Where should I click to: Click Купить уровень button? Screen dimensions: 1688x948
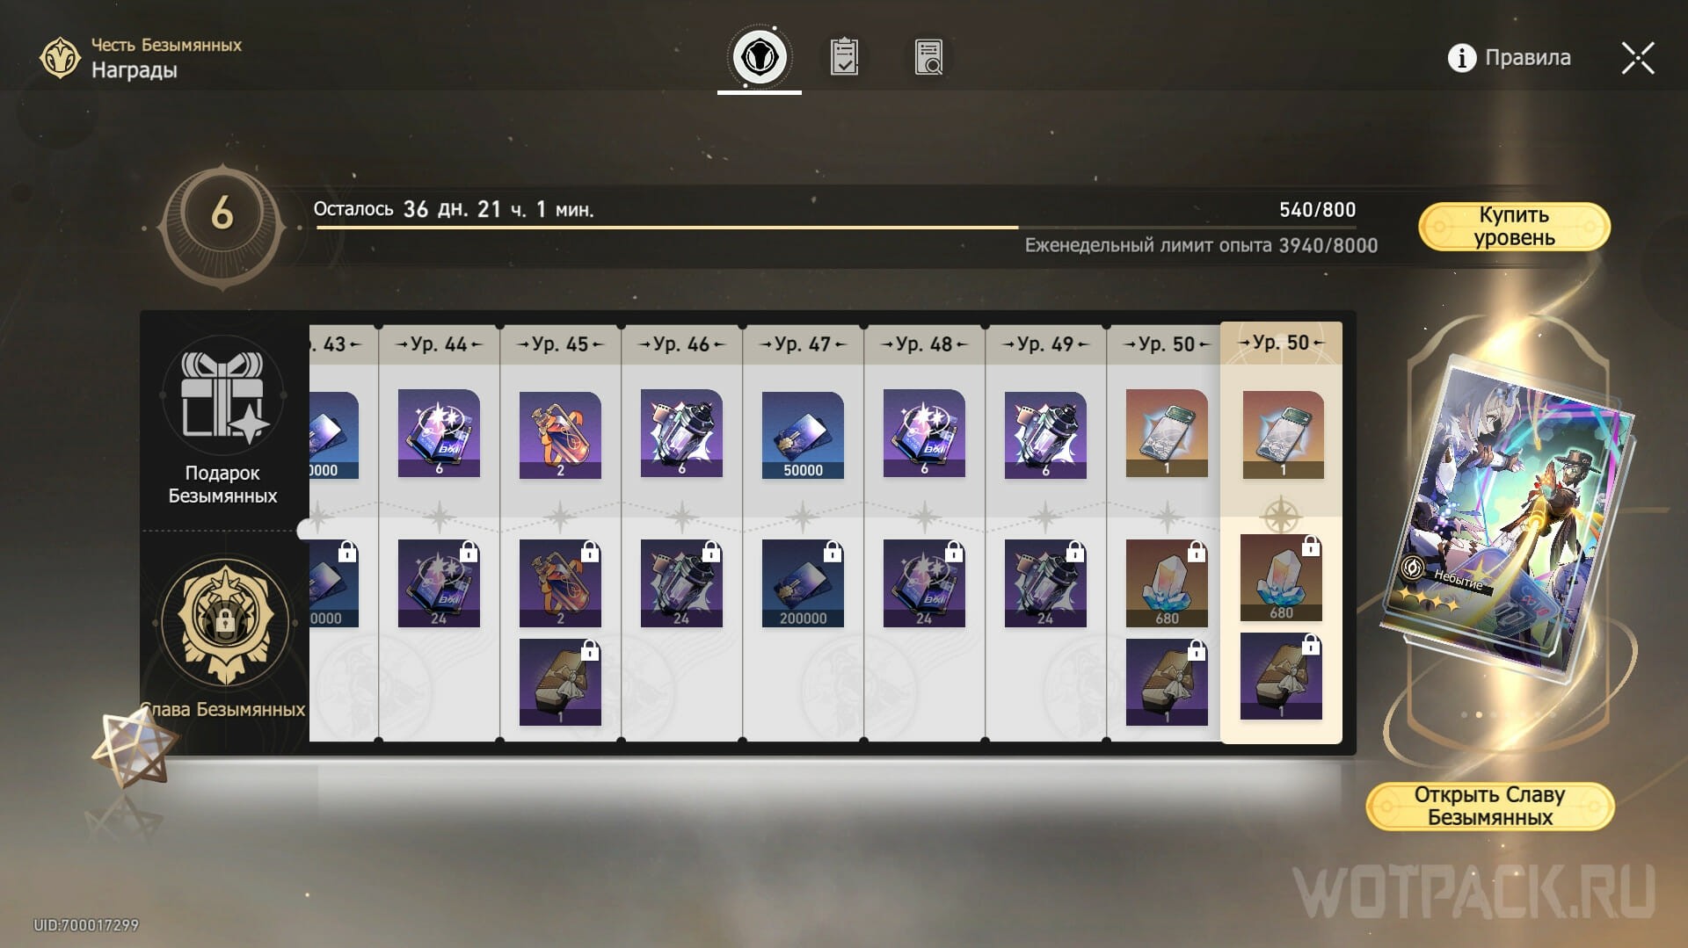click(x=1514, y=227)
